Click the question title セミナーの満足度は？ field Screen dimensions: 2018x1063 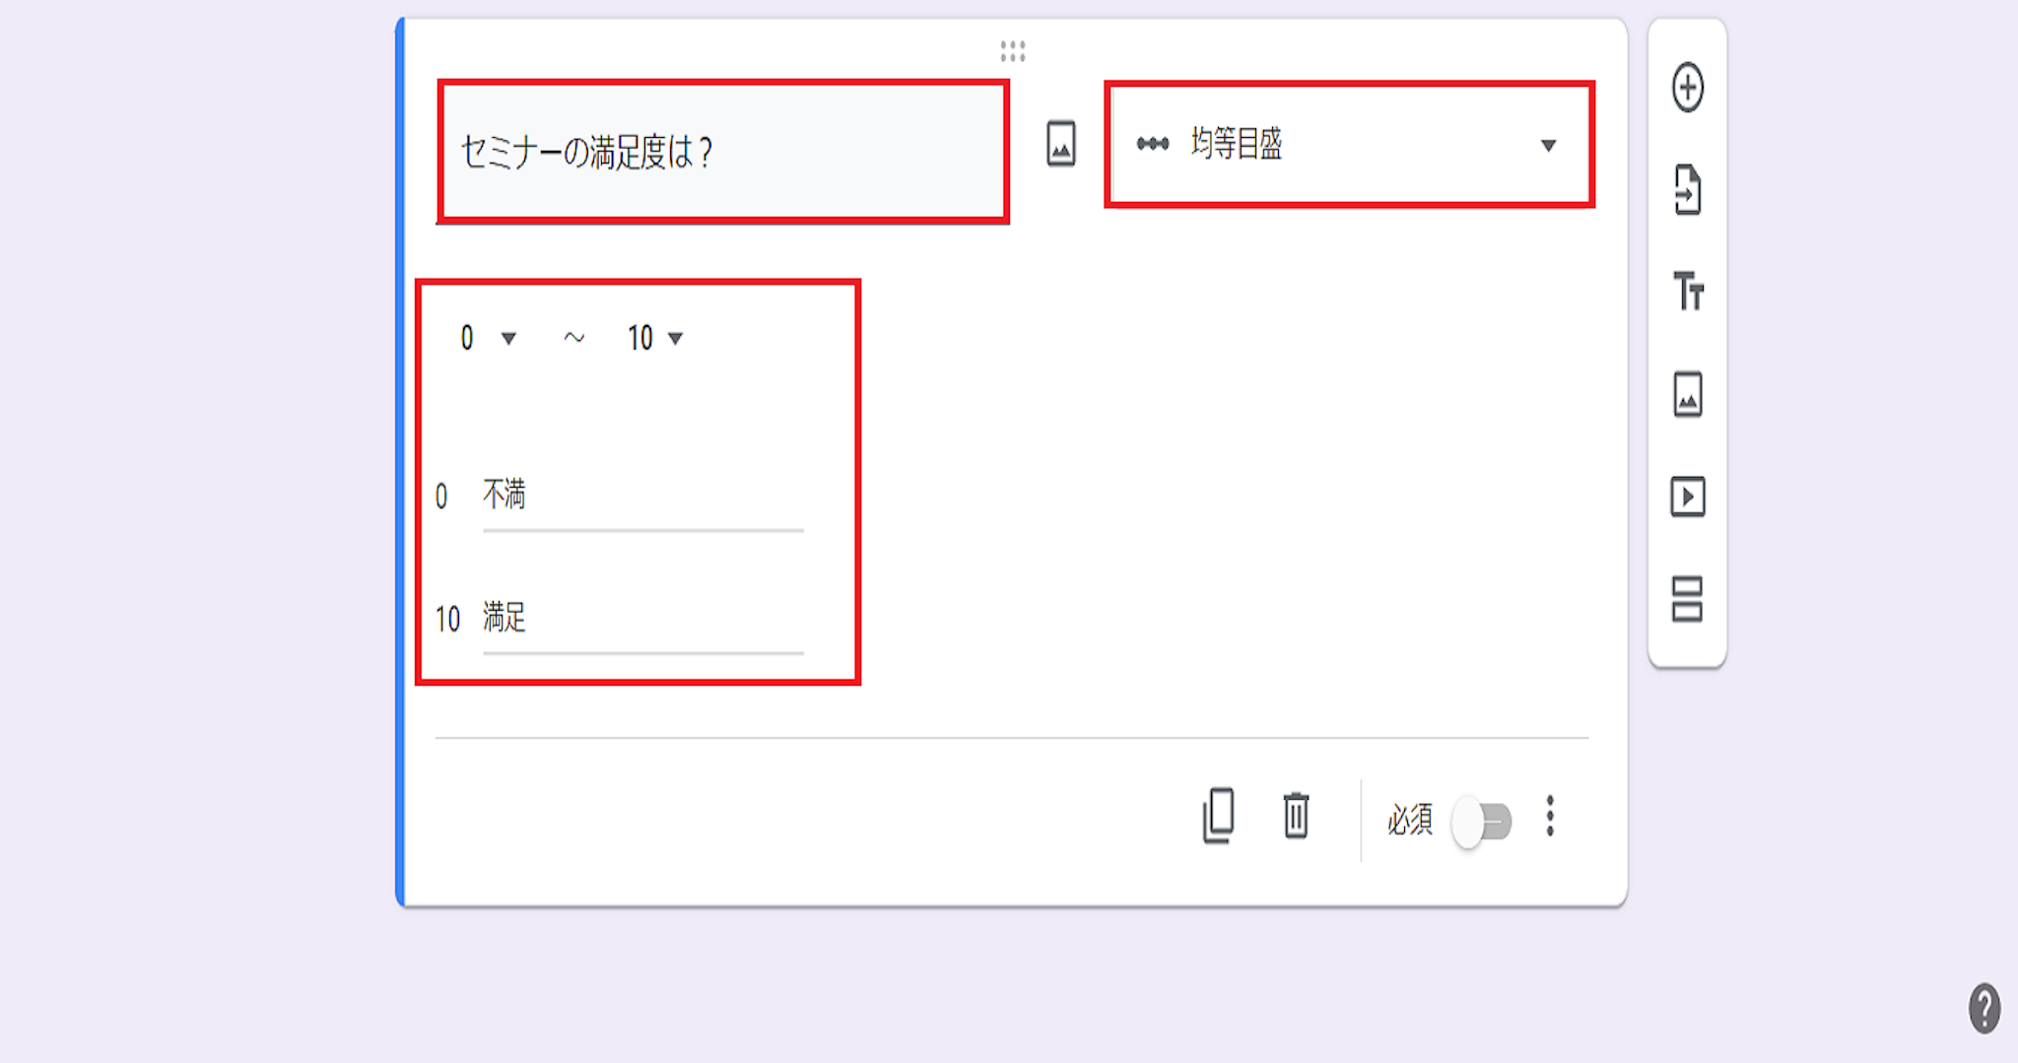tap(723, 152)
